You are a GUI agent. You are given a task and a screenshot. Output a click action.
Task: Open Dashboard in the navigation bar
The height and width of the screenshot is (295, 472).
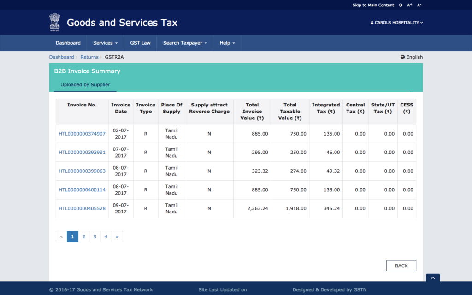tap(68, 43)
